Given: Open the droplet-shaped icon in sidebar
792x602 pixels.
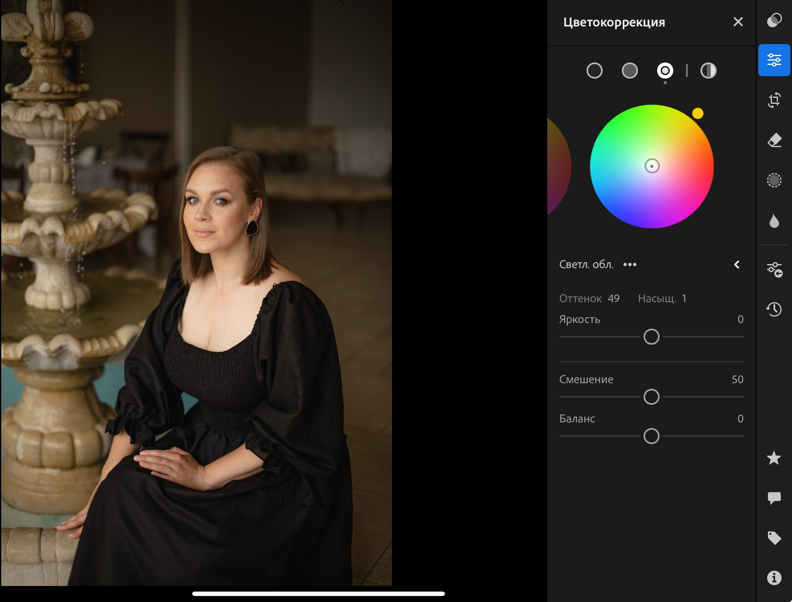Looking at the screenshot, I should [x=774, y=221].
